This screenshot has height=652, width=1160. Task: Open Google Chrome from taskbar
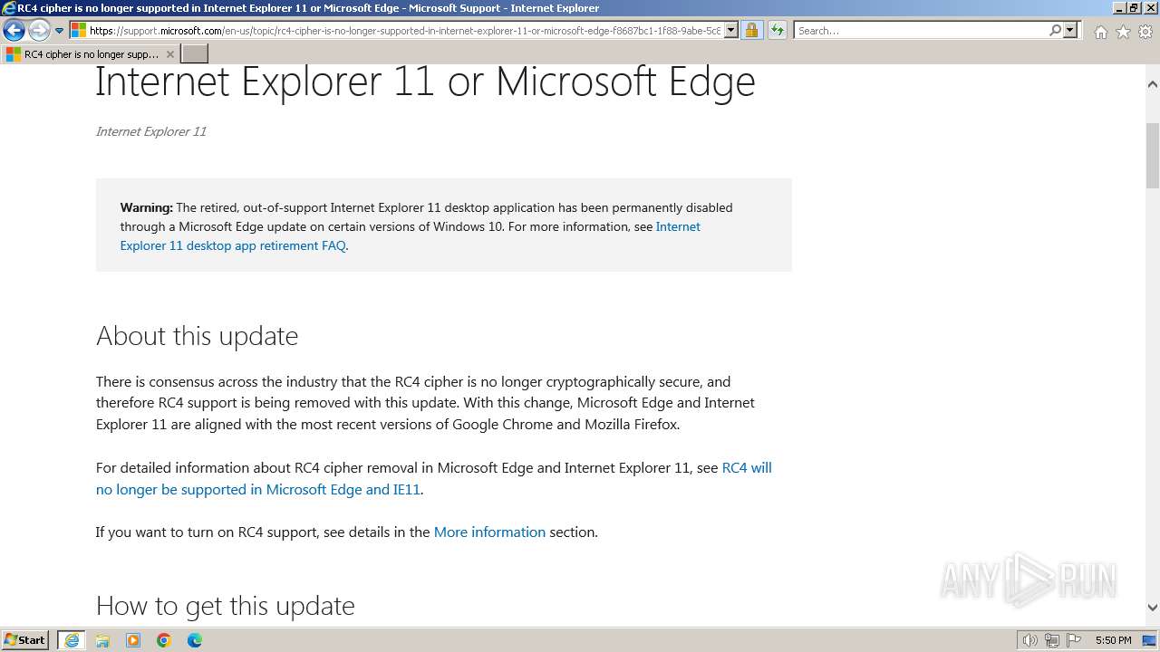[164, 640]
